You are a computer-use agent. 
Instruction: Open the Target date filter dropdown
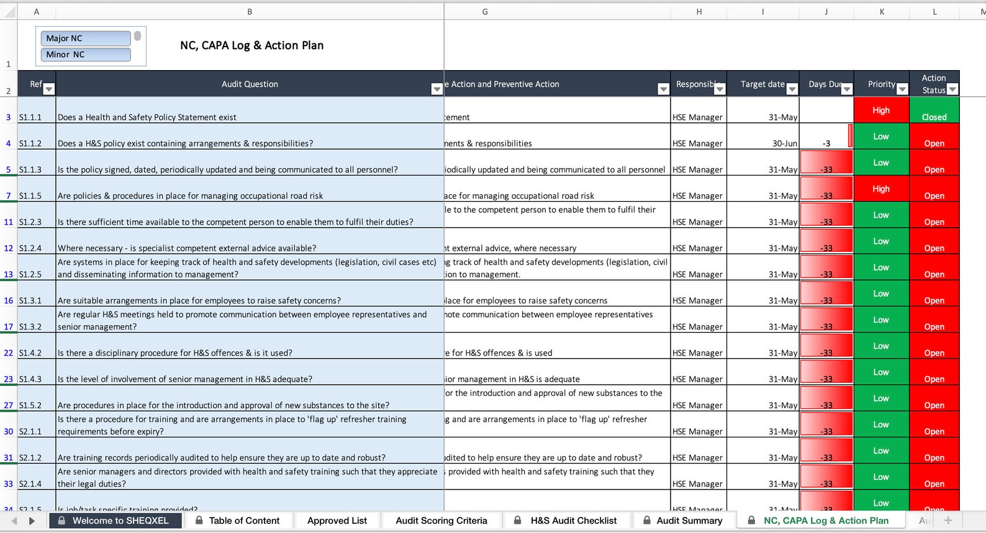point(792,89)
